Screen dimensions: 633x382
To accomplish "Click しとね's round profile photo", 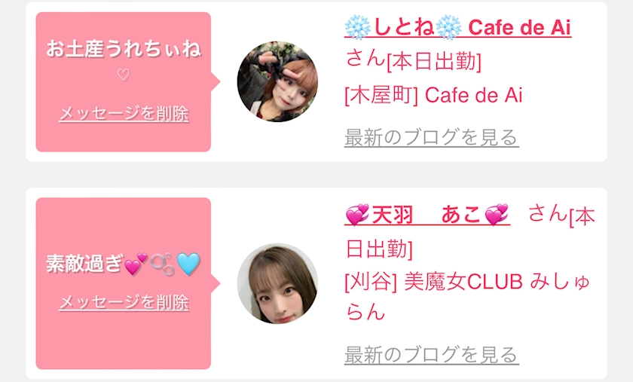I will tap(277, 81).
